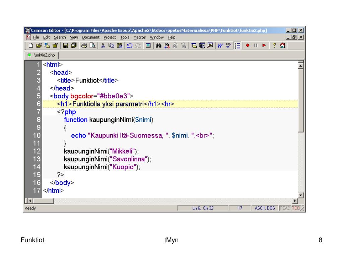Viewport: 343px width, 257px height.
Task: Click the REC indicator in status bar
Action: coord(295,208)
